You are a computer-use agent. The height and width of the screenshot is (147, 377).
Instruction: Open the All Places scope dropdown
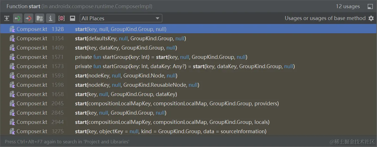(x=121, y=19)
